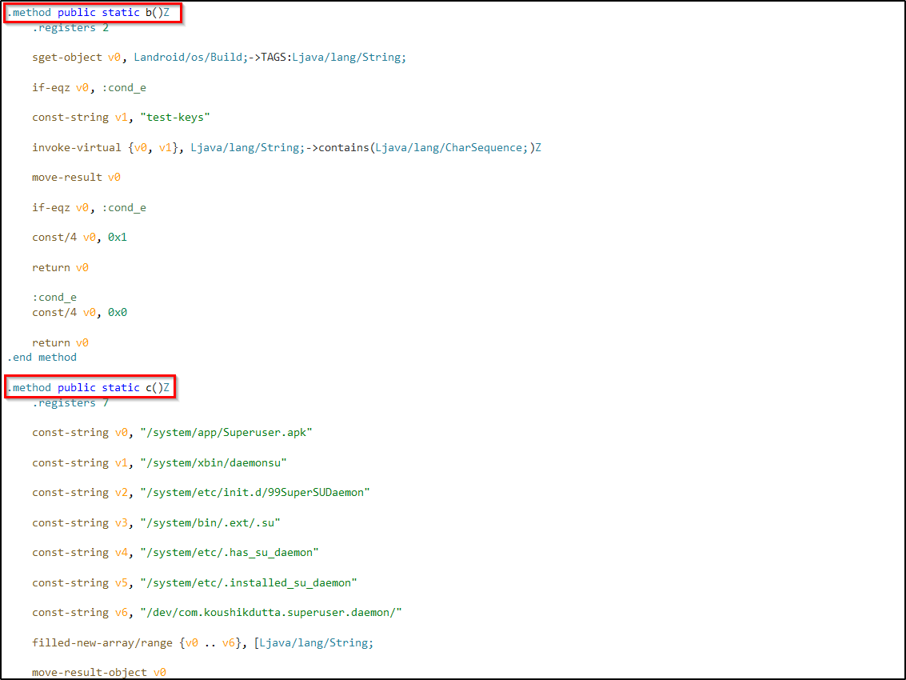
Task: Click the 0x1 constant value
Action: tap(118, 238)
